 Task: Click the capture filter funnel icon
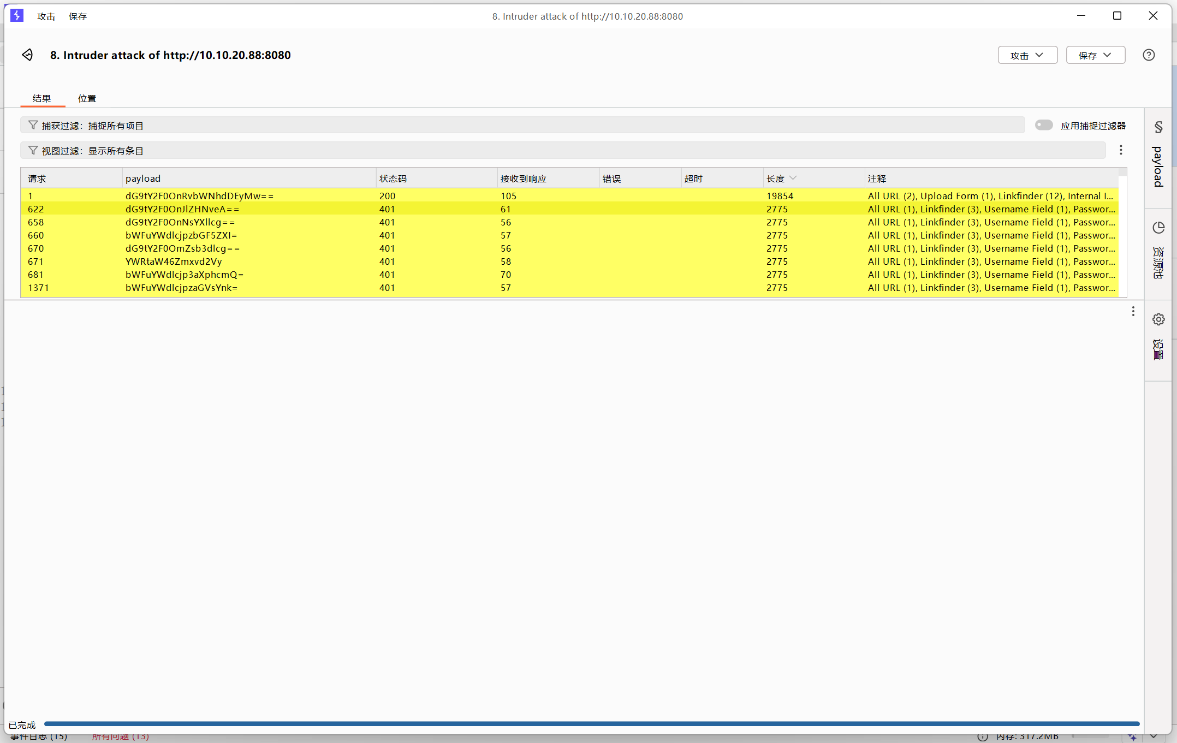33,126
